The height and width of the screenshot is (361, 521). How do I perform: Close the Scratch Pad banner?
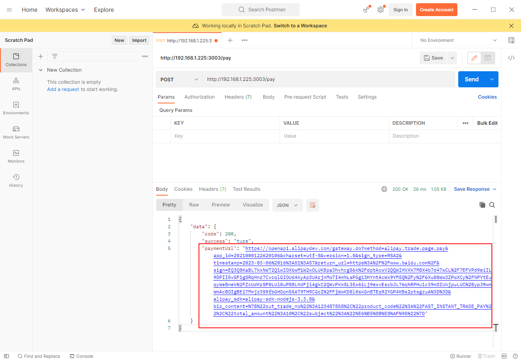511,26
